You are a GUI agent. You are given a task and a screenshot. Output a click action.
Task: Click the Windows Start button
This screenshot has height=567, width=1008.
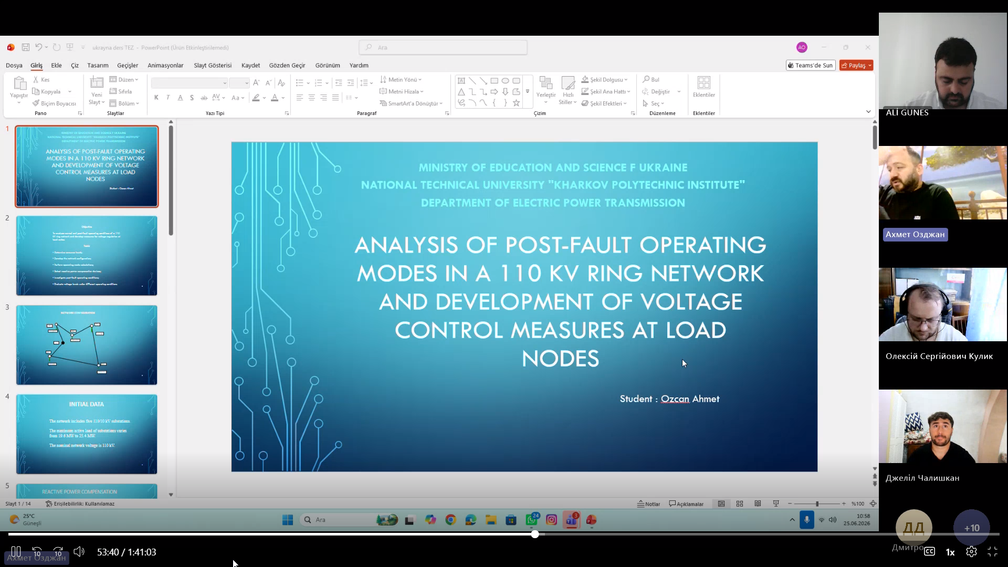click(x=288, y=520)
